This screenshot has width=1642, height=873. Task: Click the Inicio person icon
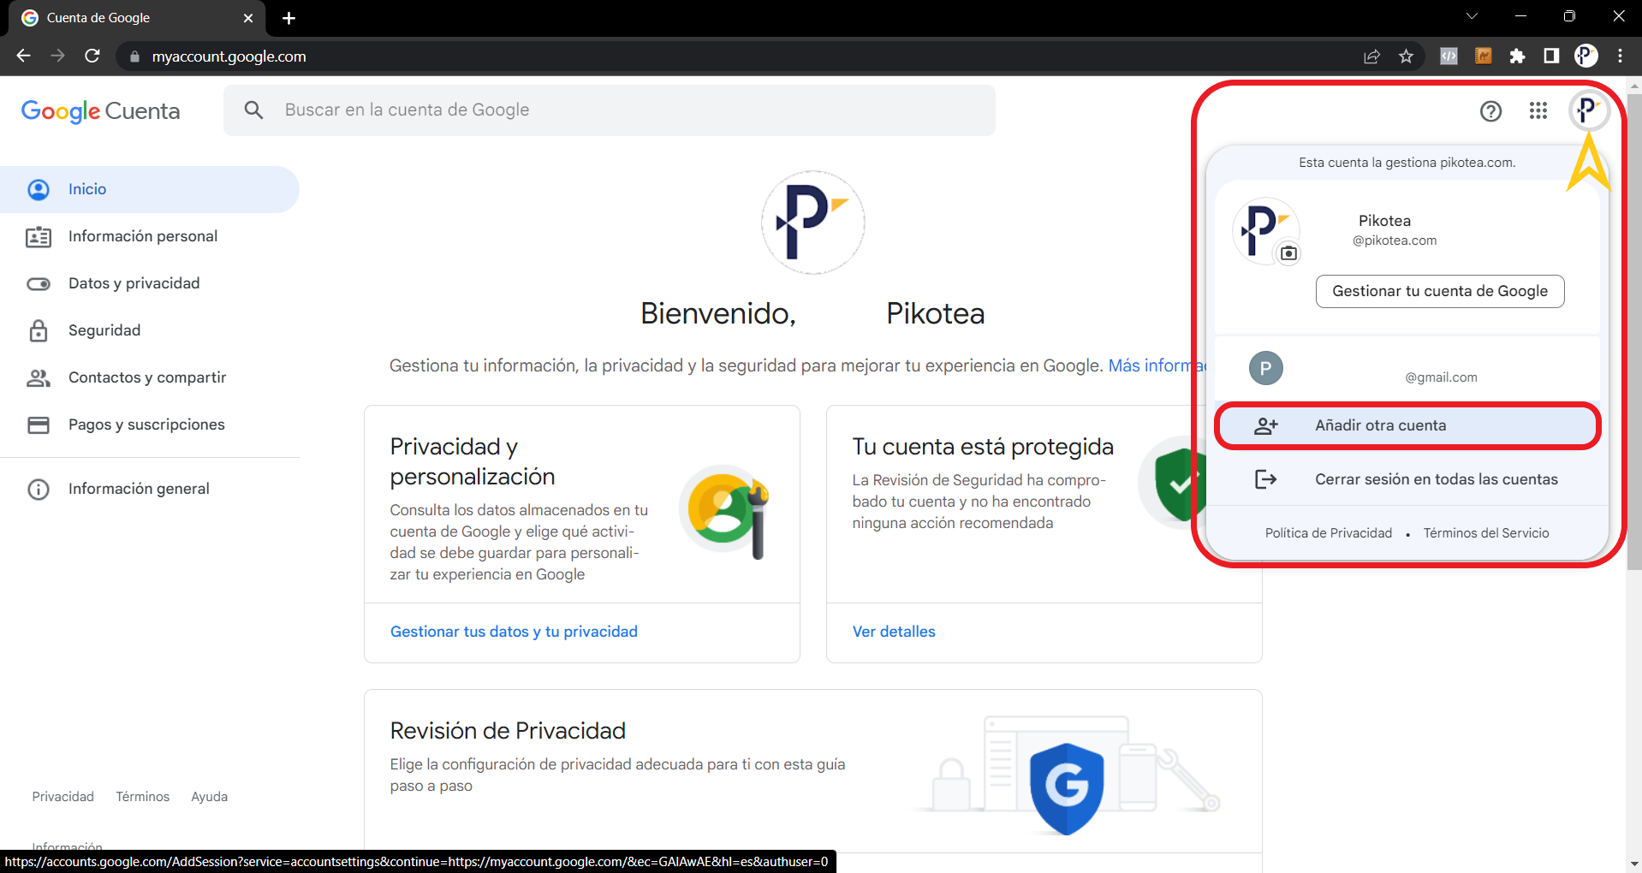39,189
